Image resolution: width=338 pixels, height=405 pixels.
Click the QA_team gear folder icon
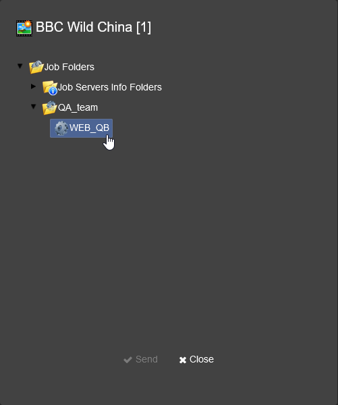[49, 108]
